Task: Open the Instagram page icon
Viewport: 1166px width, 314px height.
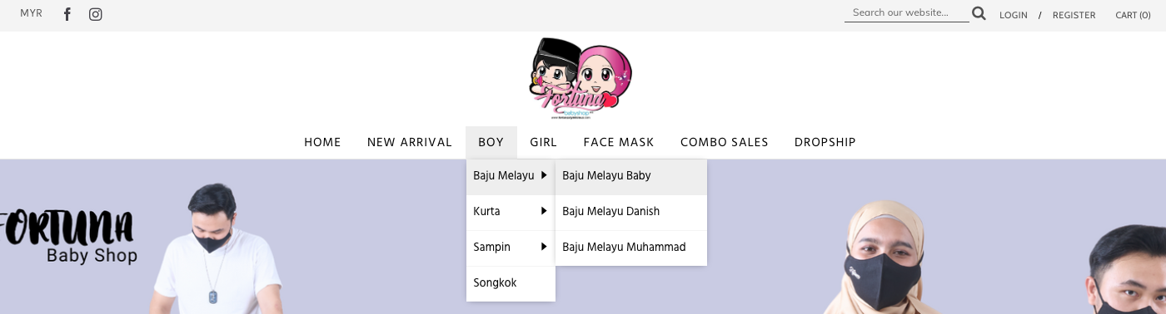Action: tap(96, 14)
